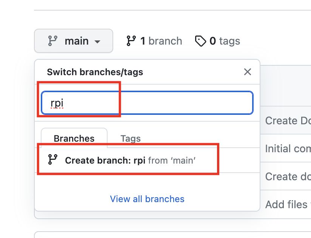Image resolution: width=311 pixels, height=238 pixels.
Task: Open the '1 branch' link
Action: [x=161, y=41]
